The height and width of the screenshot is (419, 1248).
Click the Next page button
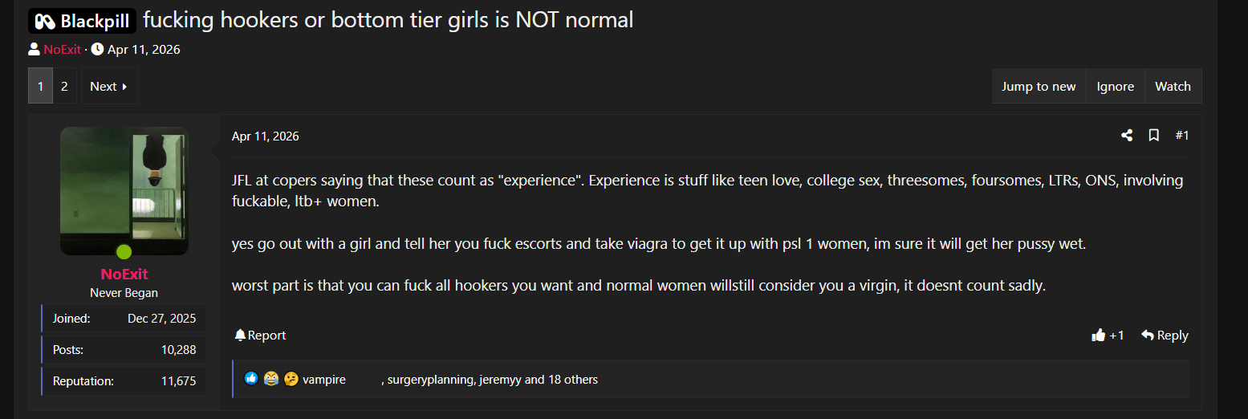coord(109,86)
